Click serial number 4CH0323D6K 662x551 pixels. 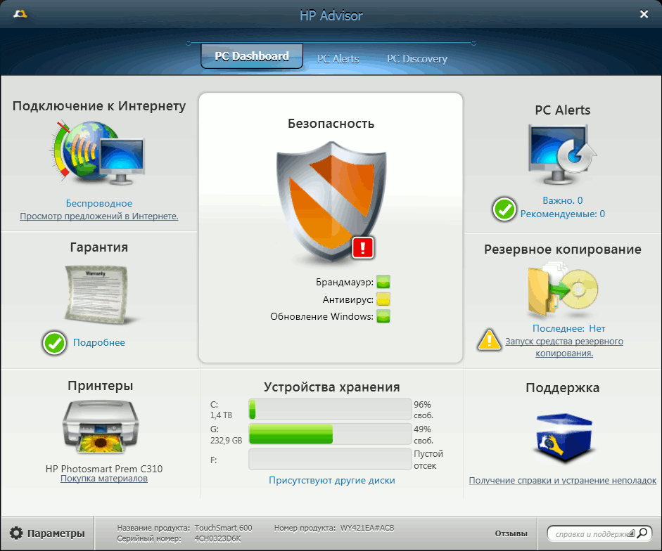point(218,539)
